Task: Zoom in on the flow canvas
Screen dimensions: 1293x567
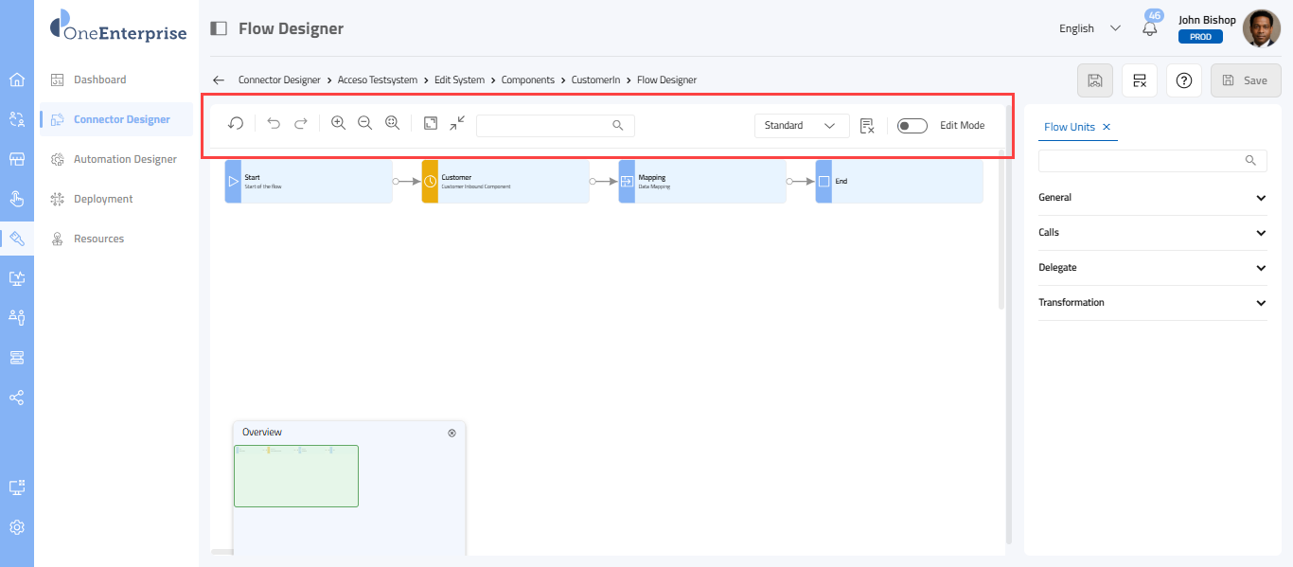Action: click(x=338, y=124)
